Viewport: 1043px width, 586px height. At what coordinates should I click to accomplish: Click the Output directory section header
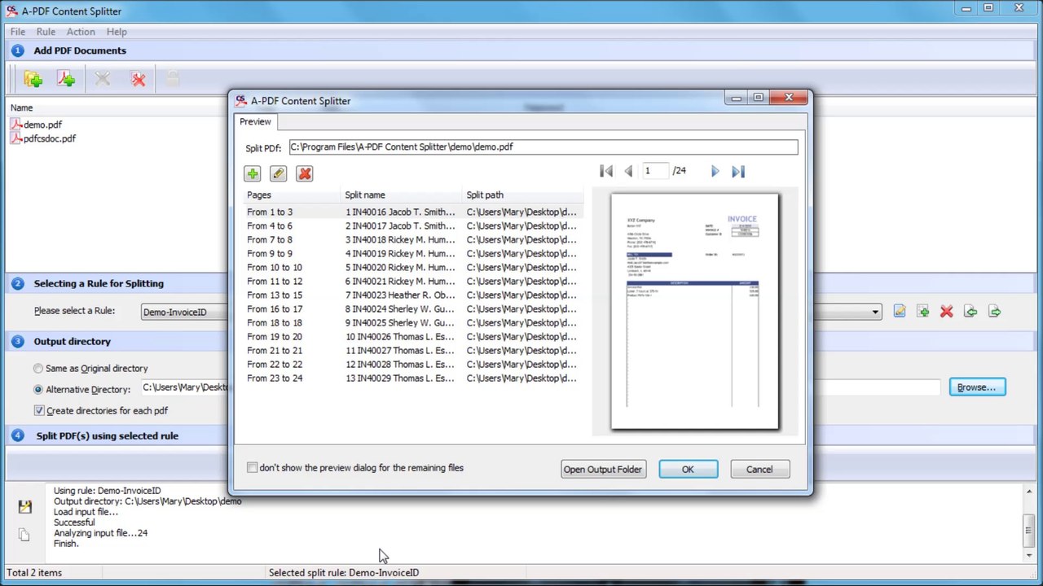pyautogui.click(x=72, y=341)
